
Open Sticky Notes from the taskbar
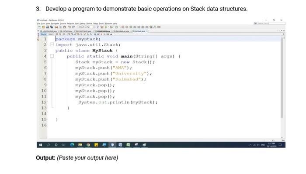[x=96, y=145]
